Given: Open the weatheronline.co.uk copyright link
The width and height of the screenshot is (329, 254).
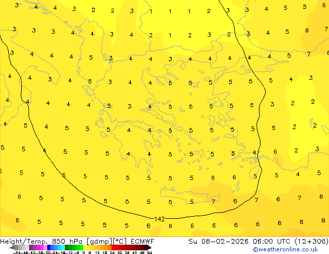Looking at the screenshot, I should [285, 249].
